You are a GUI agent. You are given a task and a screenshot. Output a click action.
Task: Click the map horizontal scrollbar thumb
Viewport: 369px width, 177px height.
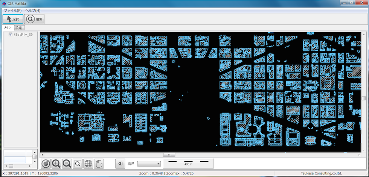point(169,155)
